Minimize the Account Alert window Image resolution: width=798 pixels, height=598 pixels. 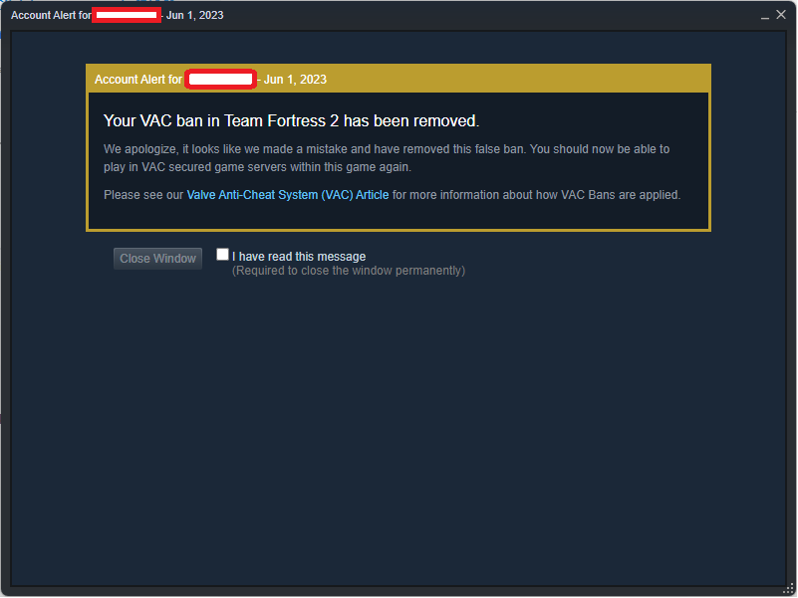point(764,15)
